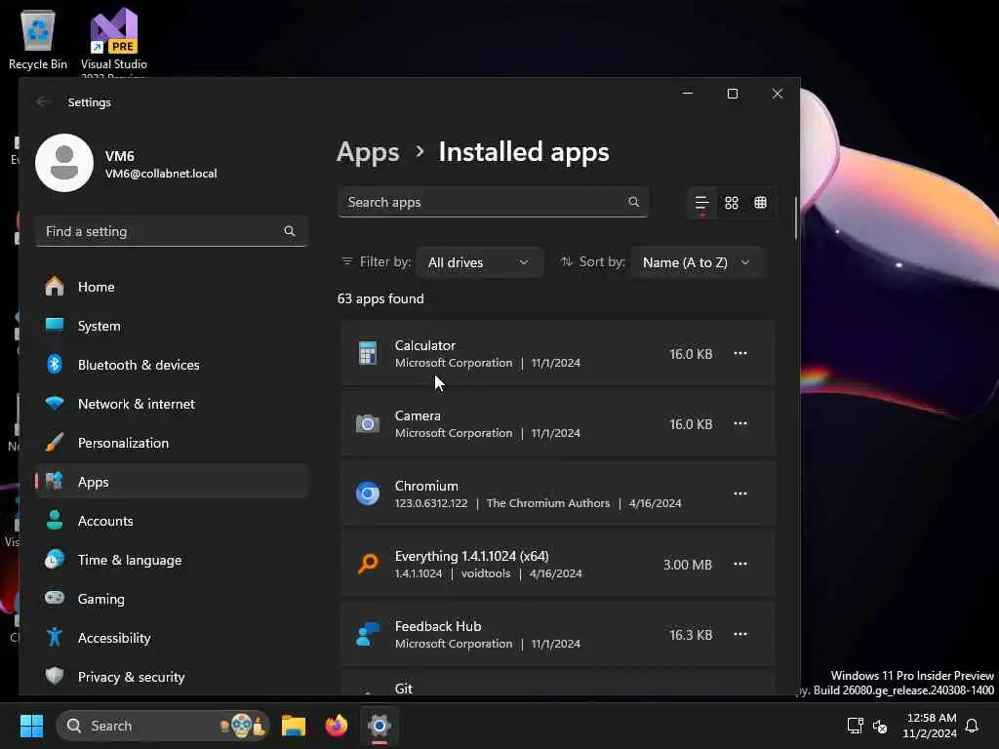Click Camera size '16.0 KB'
The height and width of the screenshot is (749, 999).
[x=691, y=424]
